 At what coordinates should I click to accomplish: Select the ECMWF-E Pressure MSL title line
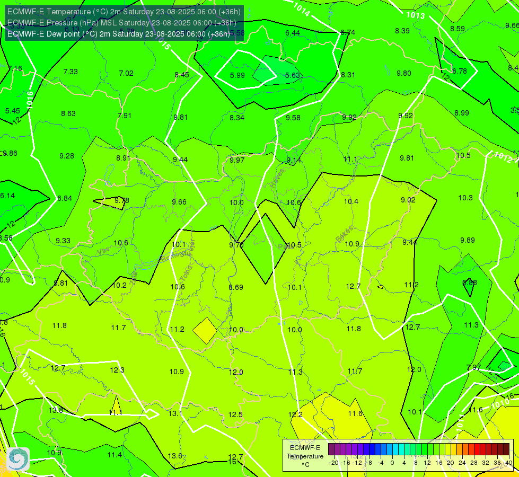click(122, 23)
